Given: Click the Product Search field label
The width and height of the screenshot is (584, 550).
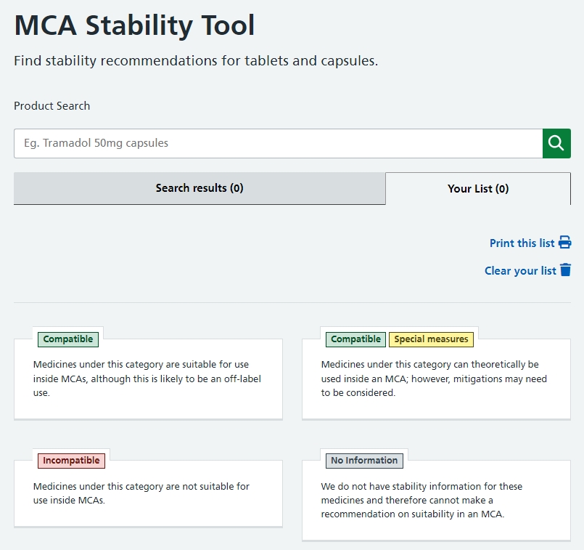Looking at the screenshot, I should click(52, 106).
